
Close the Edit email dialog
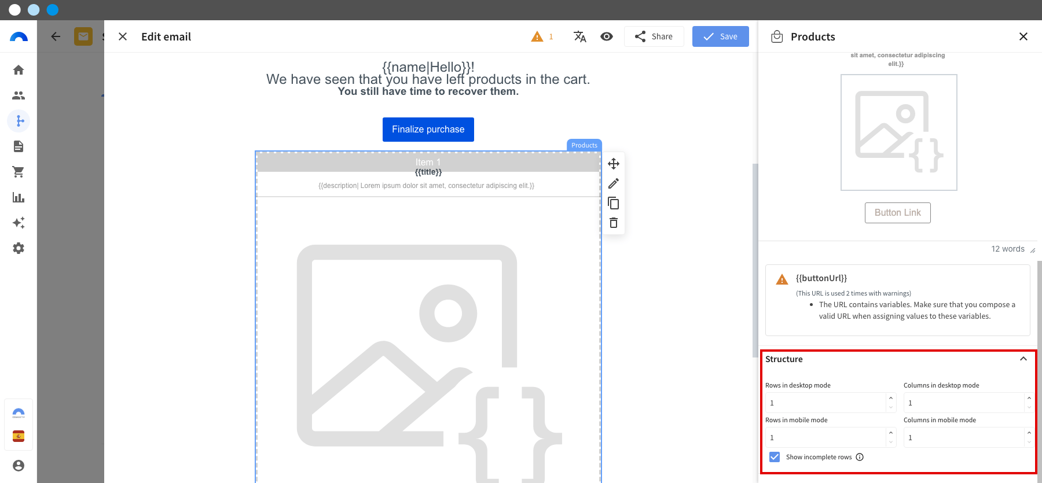coord(123,36)
